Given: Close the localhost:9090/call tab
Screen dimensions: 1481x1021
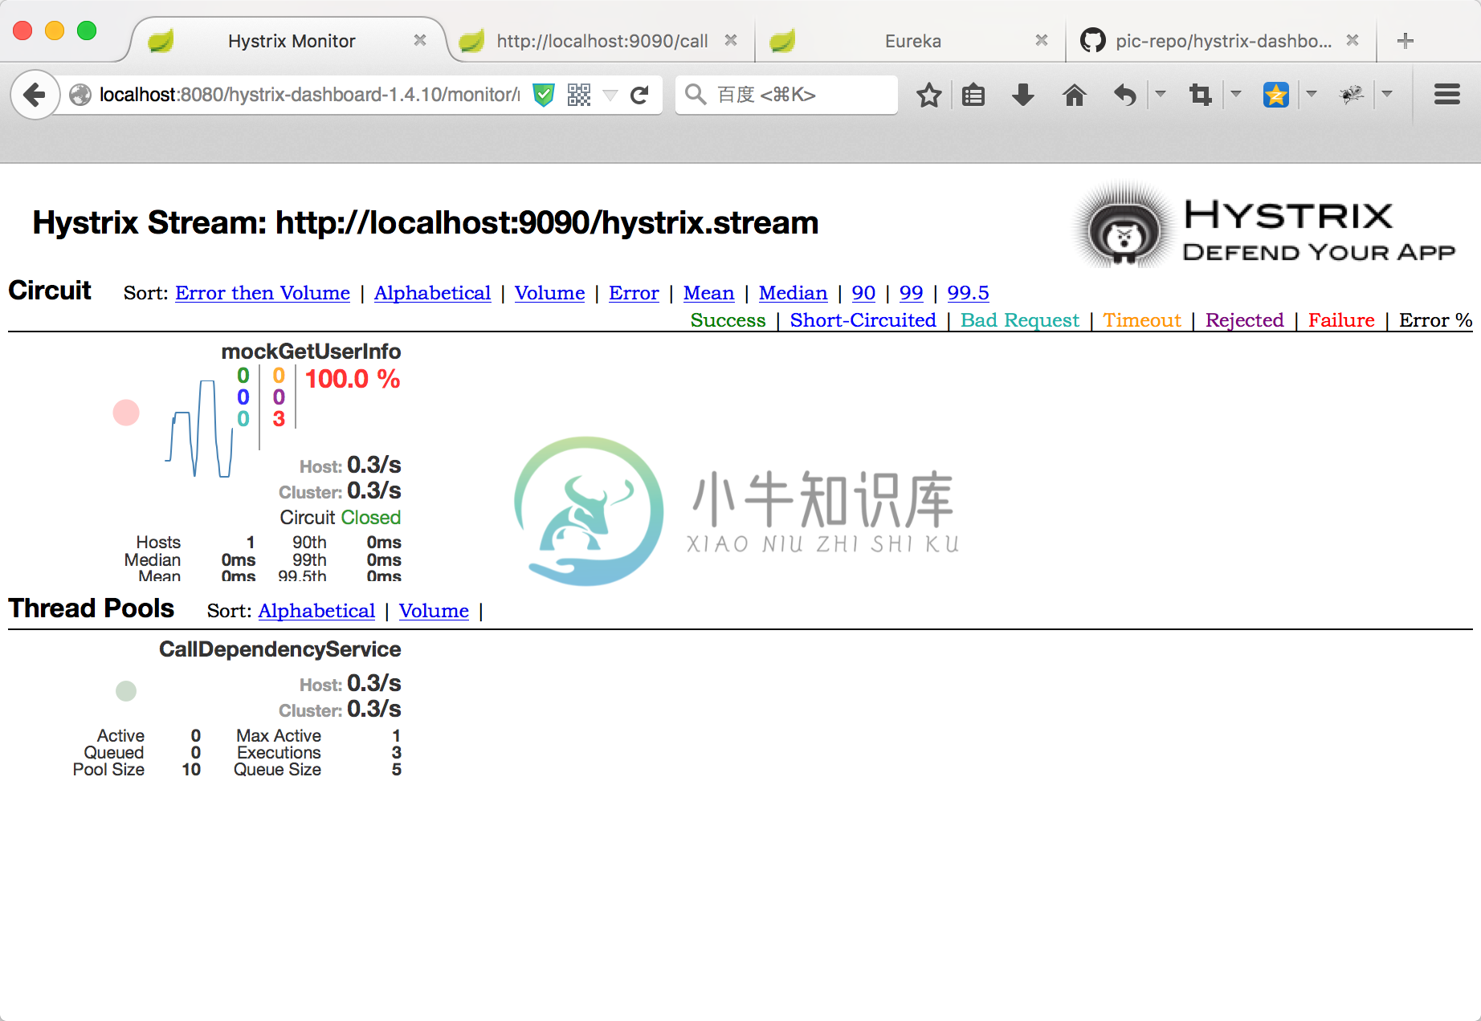Looking at the screenshot, I should pyautogui.click(x=731, y=40).
